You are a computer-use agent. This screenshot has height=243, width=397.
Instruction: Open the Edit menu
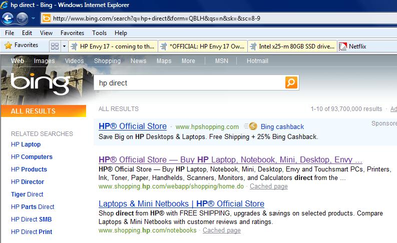point(27,33)
